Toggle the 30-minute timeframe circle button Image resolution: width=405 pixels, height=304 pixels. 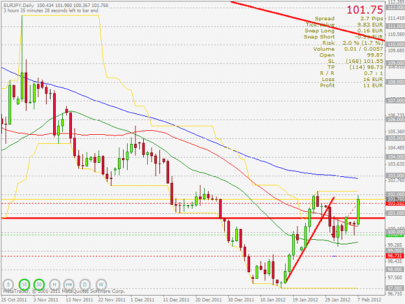point(39,285)
